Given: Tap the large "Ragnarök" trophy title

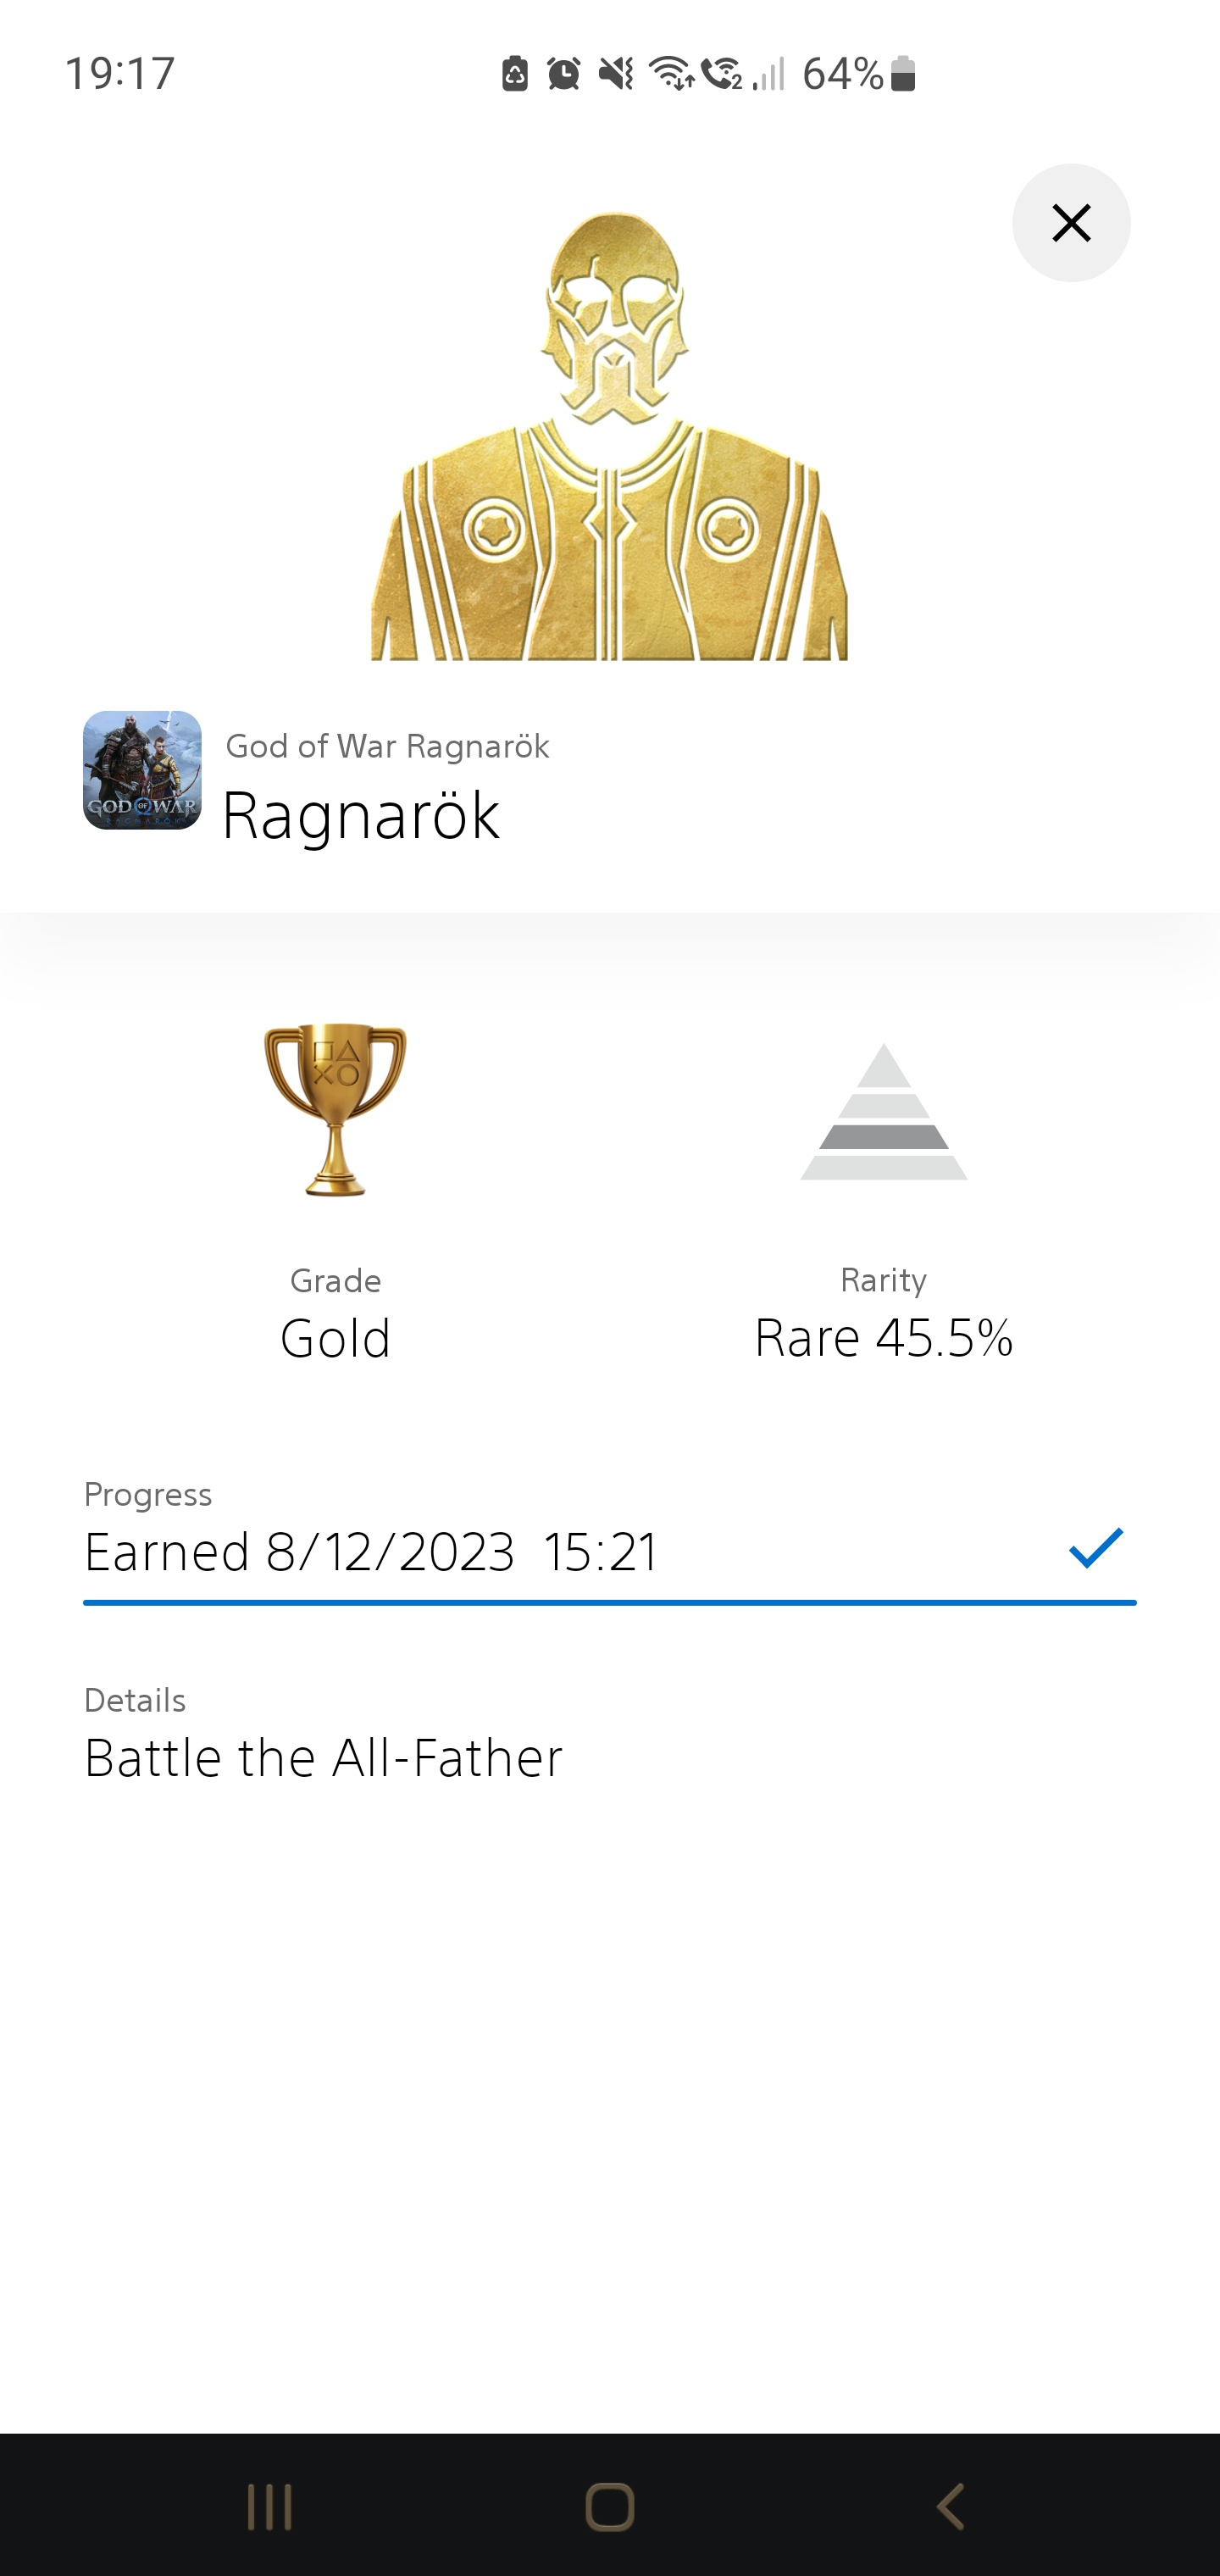Looking at the screenshot, I should pos(360,815).
